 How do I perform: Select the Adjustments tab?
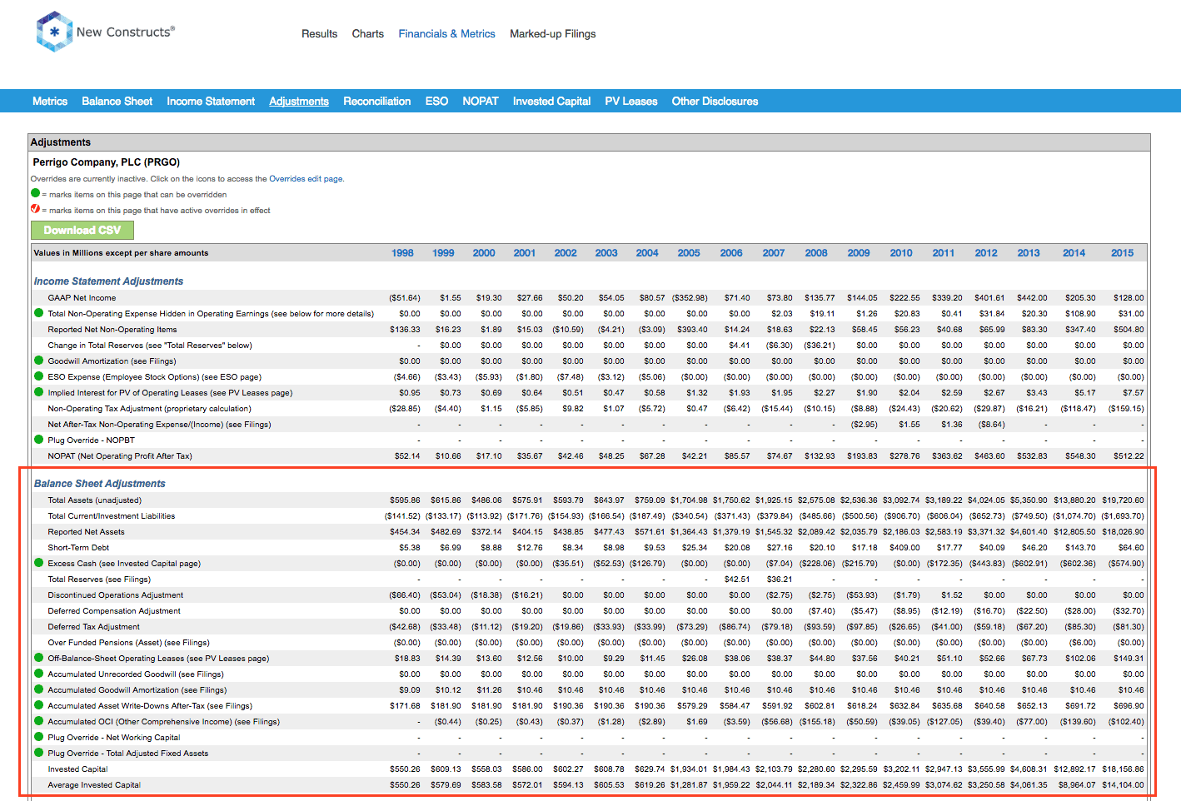(299, 102)
